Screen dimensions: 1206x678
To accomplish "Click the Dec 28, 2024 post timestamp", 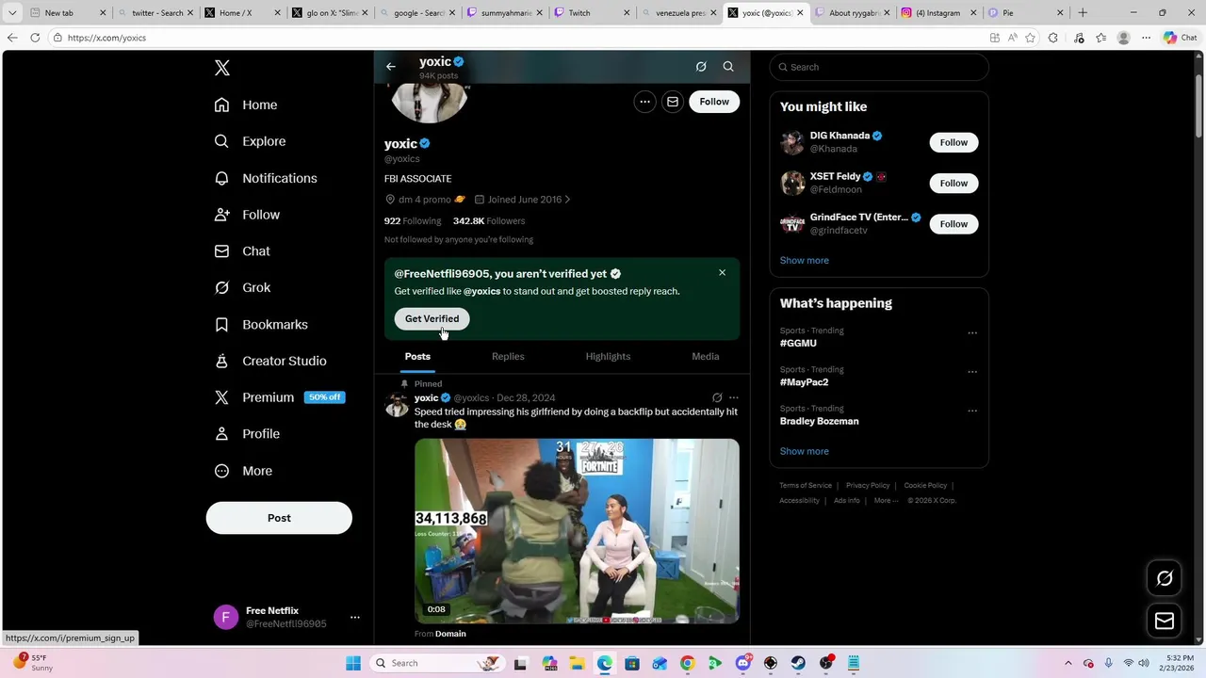I will point(526,398).
